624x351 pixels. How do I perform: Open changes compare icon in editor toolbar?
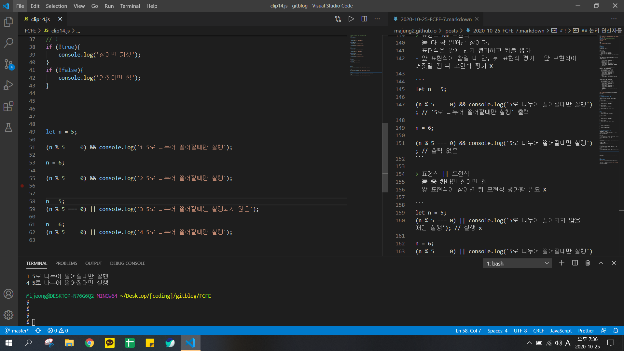(338, 19)
